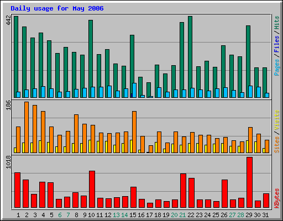Click the red KBytes bar for day 29
The image size is (283, 221).
pos(249,182)
